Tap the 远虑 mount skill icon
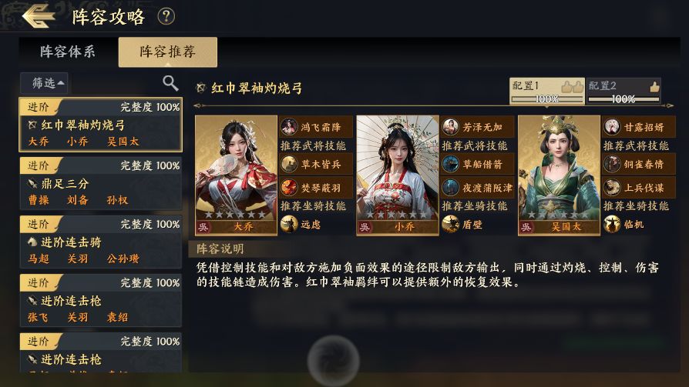This screenshot has width=689, height=387. coord(289,224)
